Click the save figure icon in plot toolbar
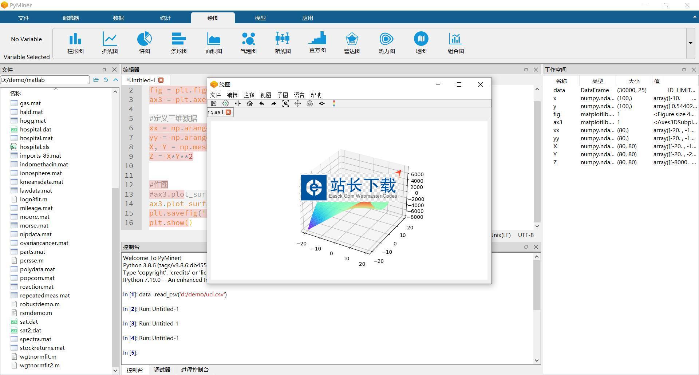The image size is (699, 375). pos(214,104)
